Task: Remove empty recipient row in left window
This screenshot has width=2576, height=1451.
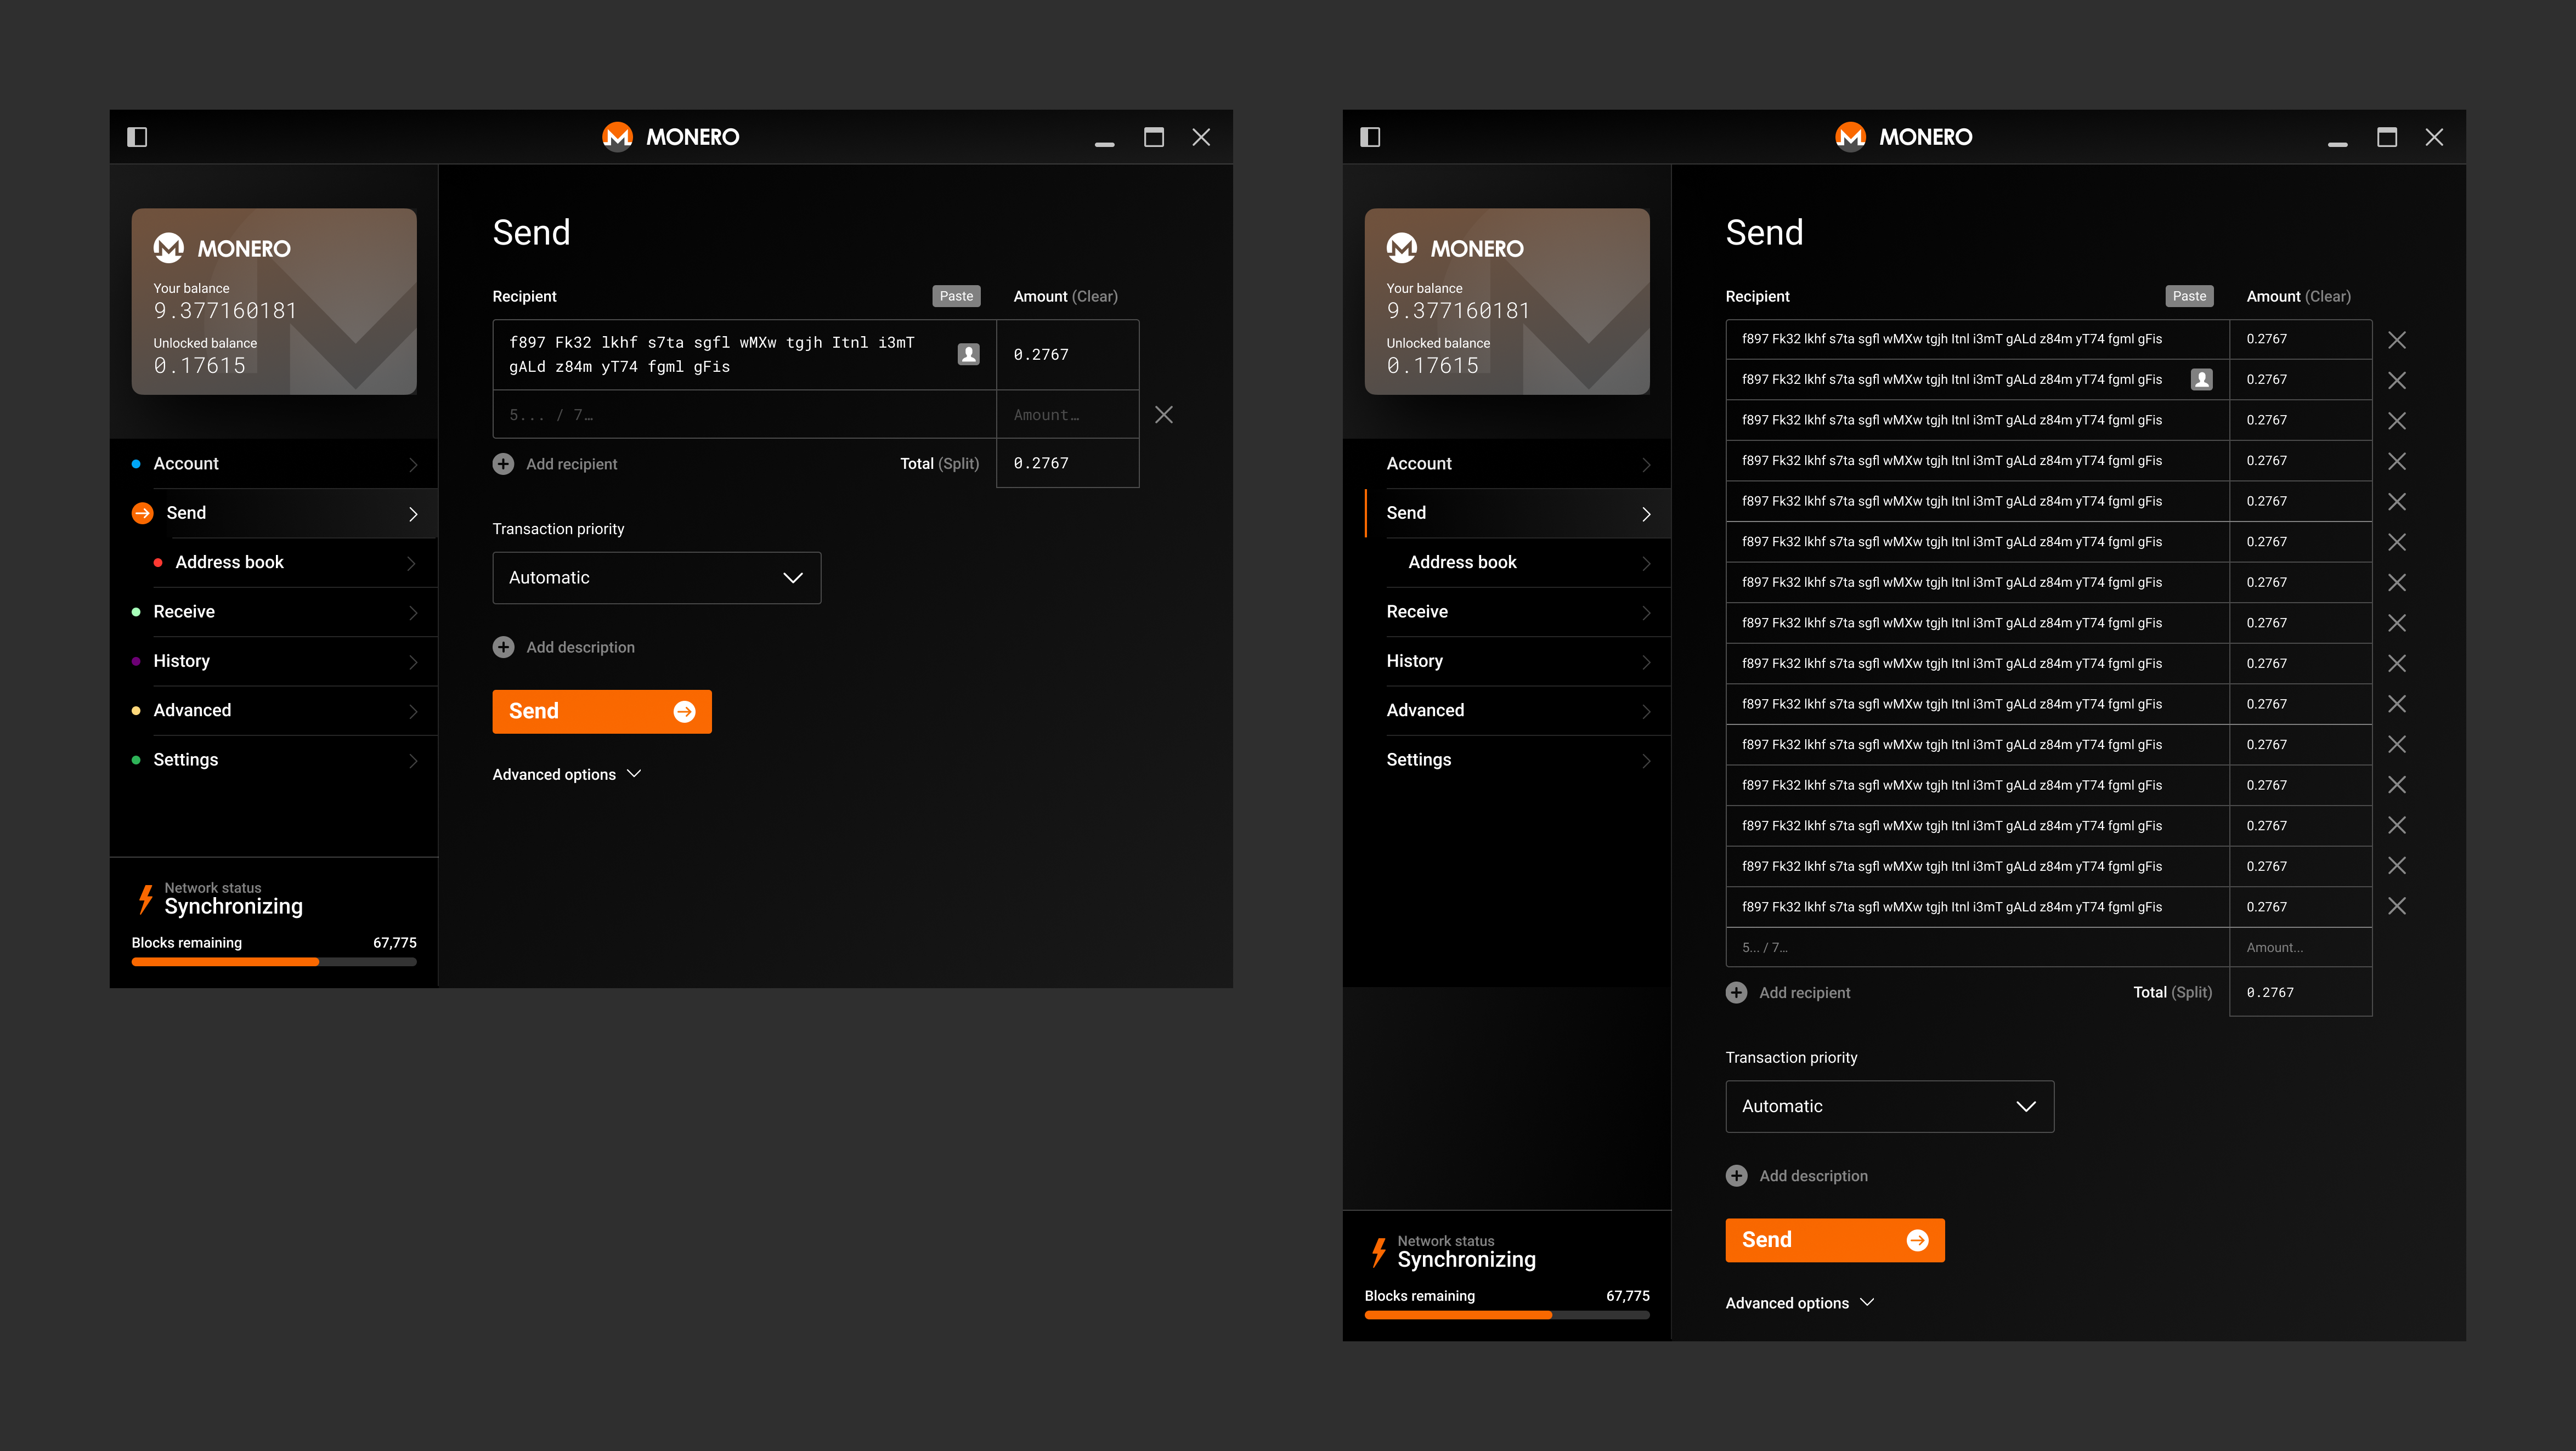Action: [x=1164, y=414]
